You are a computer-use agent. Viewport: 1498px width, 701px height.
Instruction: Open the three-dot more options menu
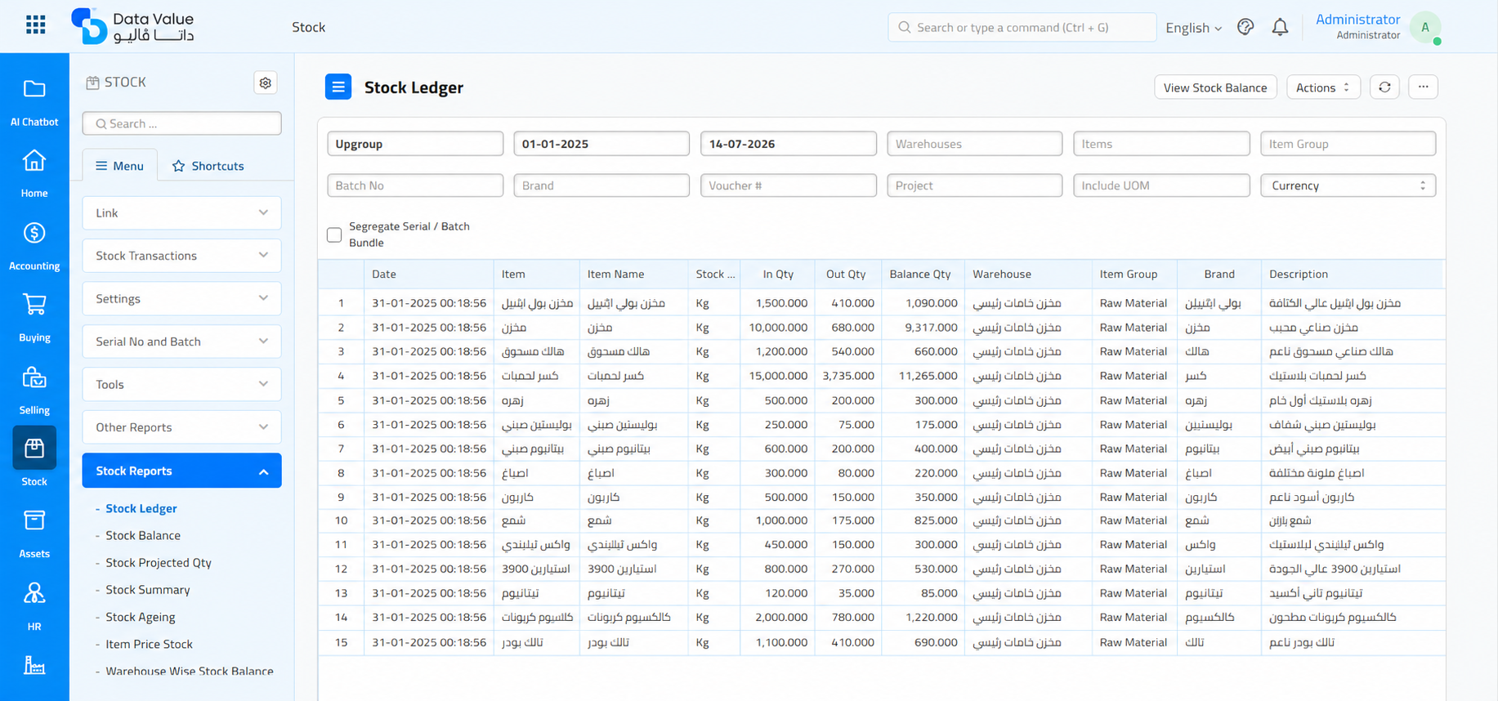(x=1423, y=87)
